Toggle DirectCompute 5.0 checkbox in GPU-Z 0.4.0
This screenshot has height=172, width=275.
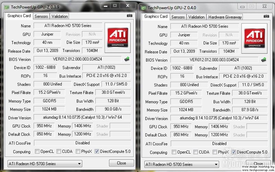[x=234, y=152]
